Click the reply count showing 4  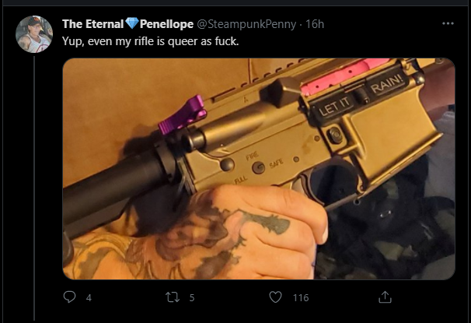[89, 298]
